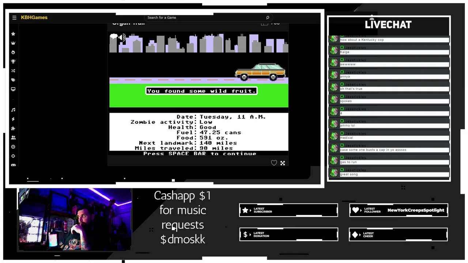Open the crosshair shooting sidebar icon
Image resolution: width=468 pixels, height=263 pixels.
coord(13,156)
